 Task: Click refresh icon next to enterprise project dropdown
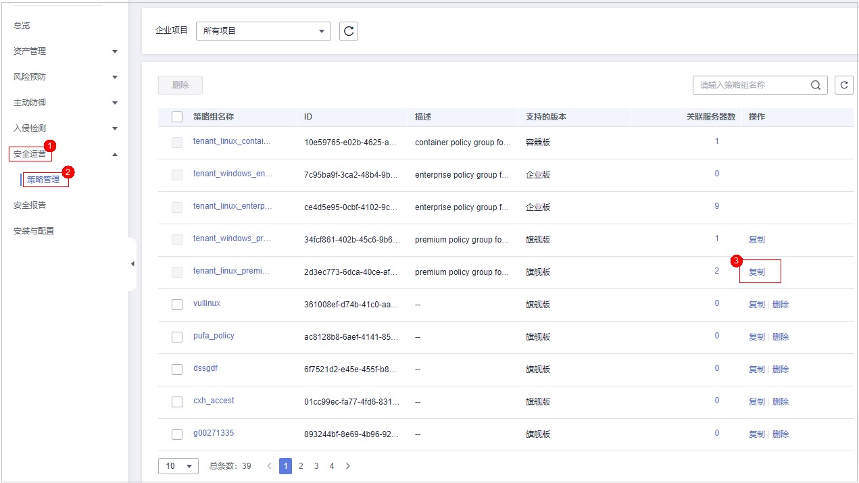tap(349, 31)
